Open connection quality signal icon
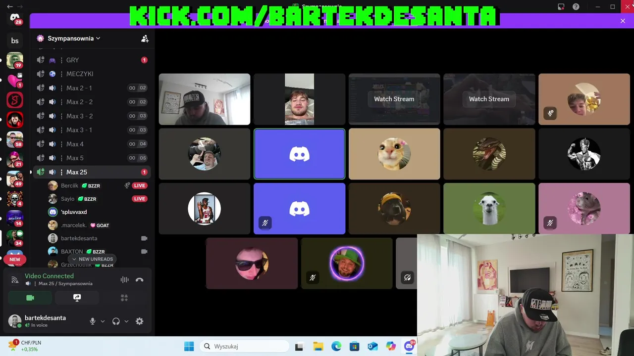The image size is (634, 356). 15,280
